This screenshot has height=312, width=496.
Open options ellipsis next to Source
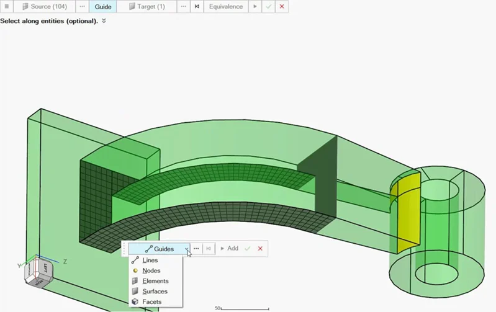click(x=83, y=7)
